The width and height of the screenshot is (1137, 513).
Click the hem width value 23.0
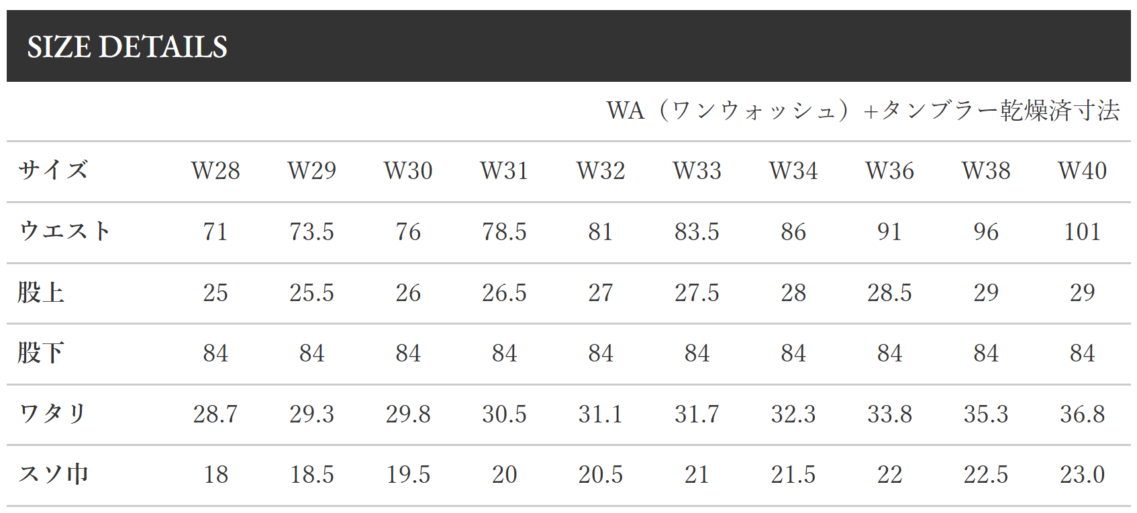pyautogui.click(x=1082, y=475)
